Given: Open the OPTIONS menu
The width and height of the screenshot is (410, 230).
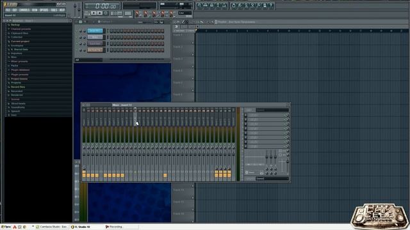Looking at the screenshot, I should coord(44,10).
